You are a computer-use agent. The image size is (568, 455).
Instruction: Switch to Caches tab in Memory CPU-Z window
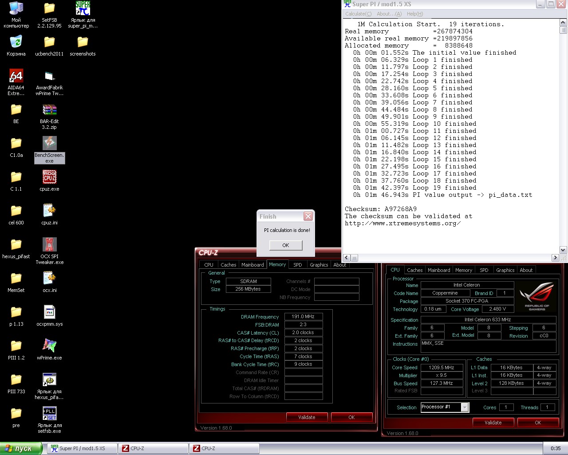coord(229,265)
